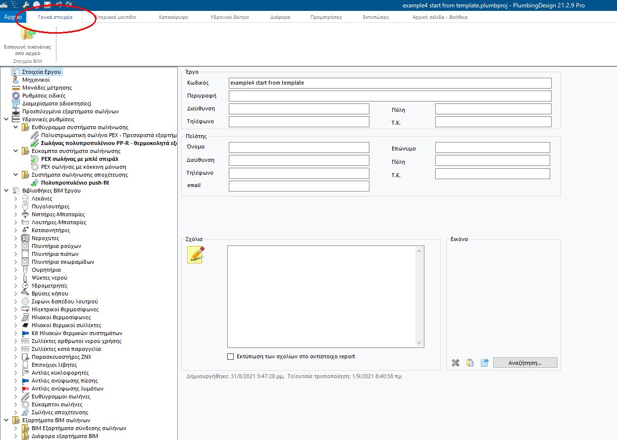The image size is (617, 440).
Task: Click the Αναζήτηση... button
Action: (525, 363)
